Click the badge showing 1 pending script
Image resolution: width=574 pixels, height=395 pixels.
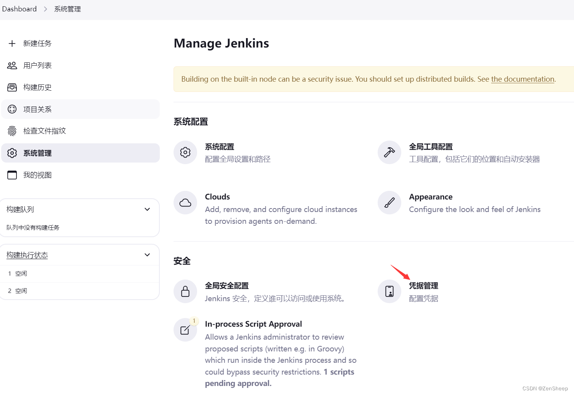point(194,321)
